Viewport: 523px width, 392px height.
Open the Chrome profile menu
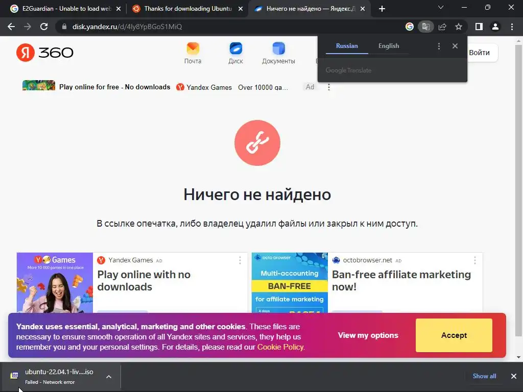click(x=495, y=27)
